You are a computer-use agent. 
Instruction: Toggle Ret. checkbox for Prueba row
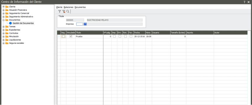pos(125,36)
